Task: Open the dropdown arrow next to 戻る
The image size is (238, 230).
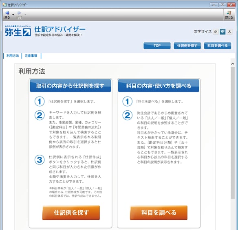Action: click(13, 15)
